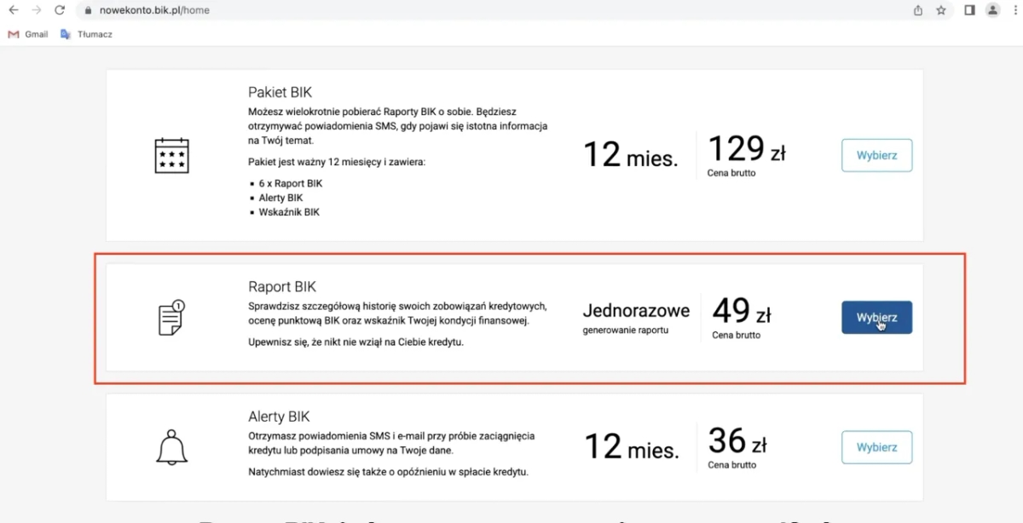
Task: Reload the page
Action: click(x=59, y=10)
